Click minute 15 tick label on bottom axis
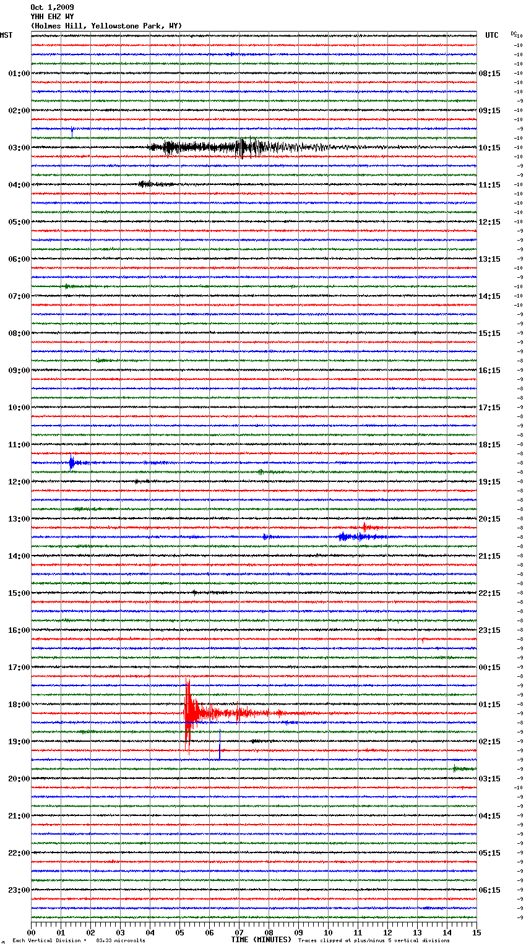The image size is (526, 949). (476, 932)
